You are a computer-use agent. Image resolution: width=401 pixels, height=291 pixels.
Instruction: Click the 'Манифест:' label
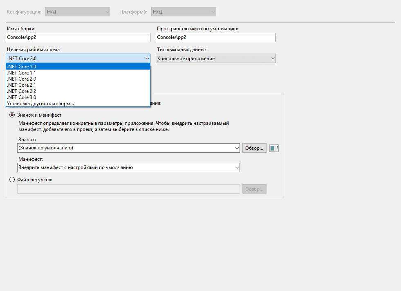(31, 159)
